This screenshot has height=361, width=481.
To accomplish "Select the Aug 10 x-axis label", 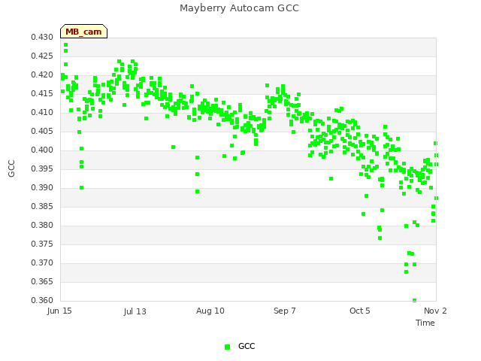I will 210,311.
